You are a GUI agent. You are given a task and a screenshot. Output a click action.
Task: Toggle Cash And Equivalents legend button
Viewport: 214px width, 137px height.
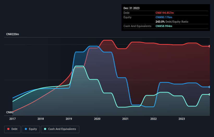(60, 129)
